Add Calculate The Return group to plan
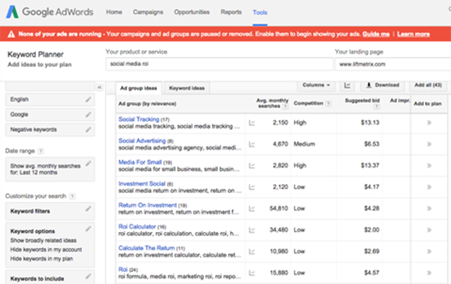Viewport: 451px width, 284px height. click(429, 252)
